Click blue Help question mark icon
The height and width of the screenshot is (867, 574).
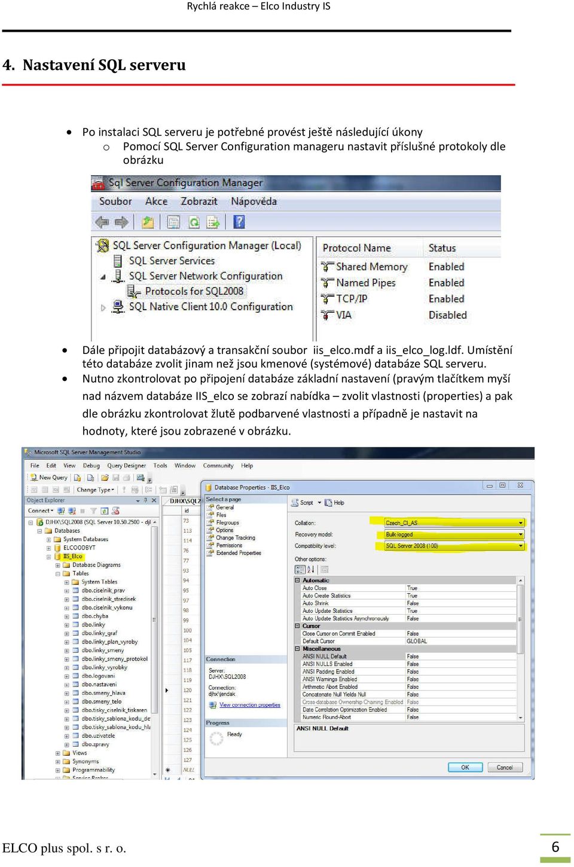pyautogui.click(x=239, y=222)
